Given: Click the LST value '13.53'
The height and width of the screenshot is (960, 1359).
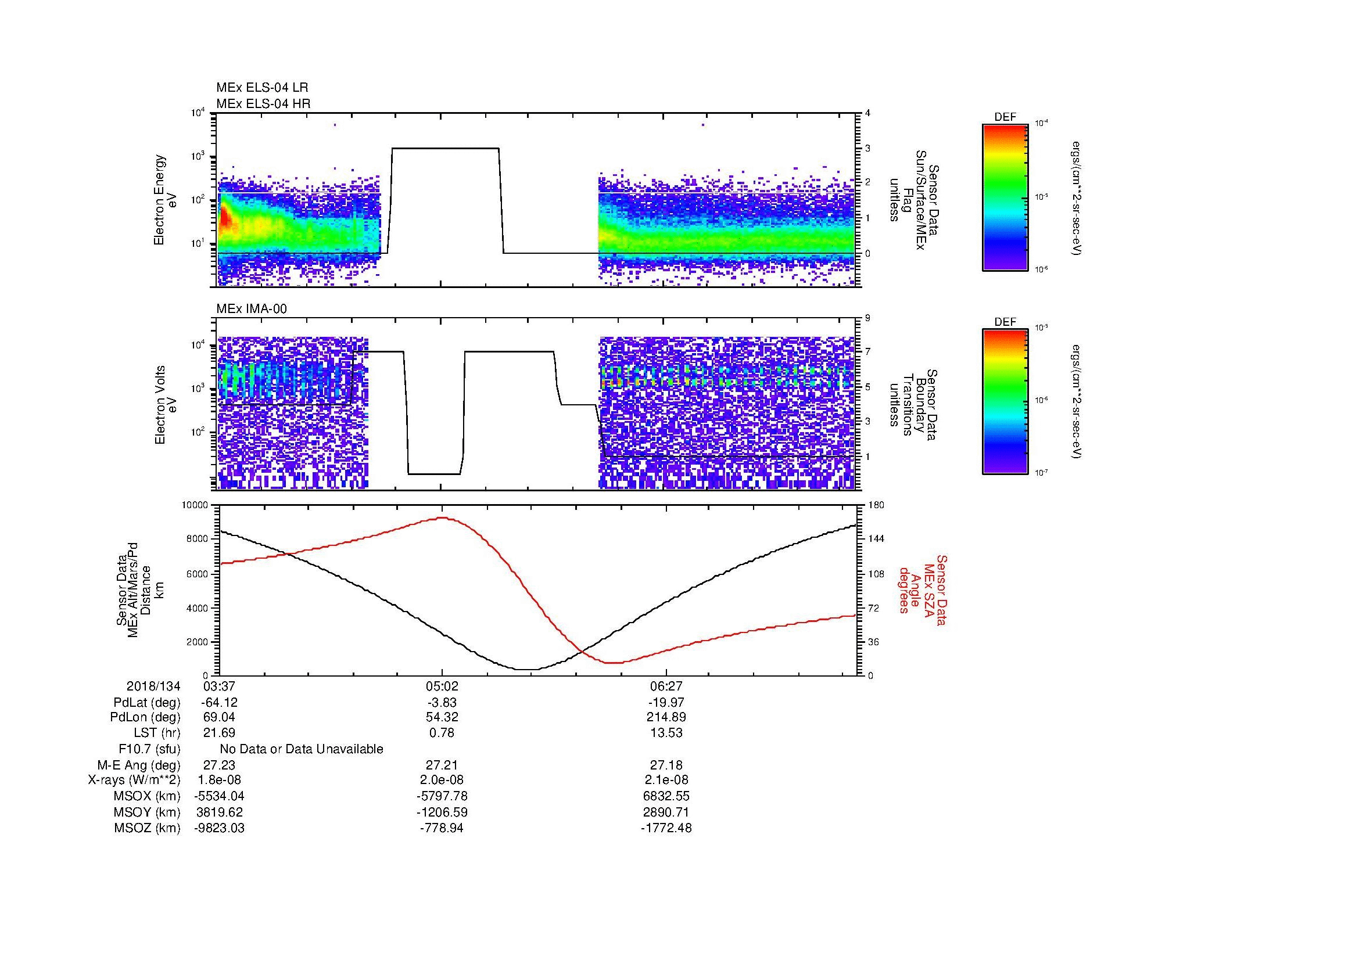Looking at the screenshot, I should click(666, 733).
